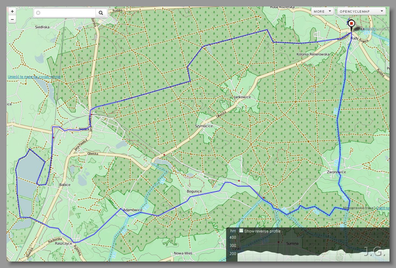Open the 'Umieść tę mapę na swojej stronie' link
The height and width of the screenshot is (268, 396).
(x=34, y=77)
